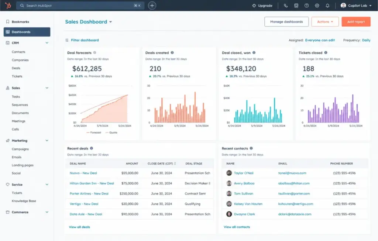378x241 pixels.
Task: Click the HubSpot sprocket logo
Action: tap(8, 5)
